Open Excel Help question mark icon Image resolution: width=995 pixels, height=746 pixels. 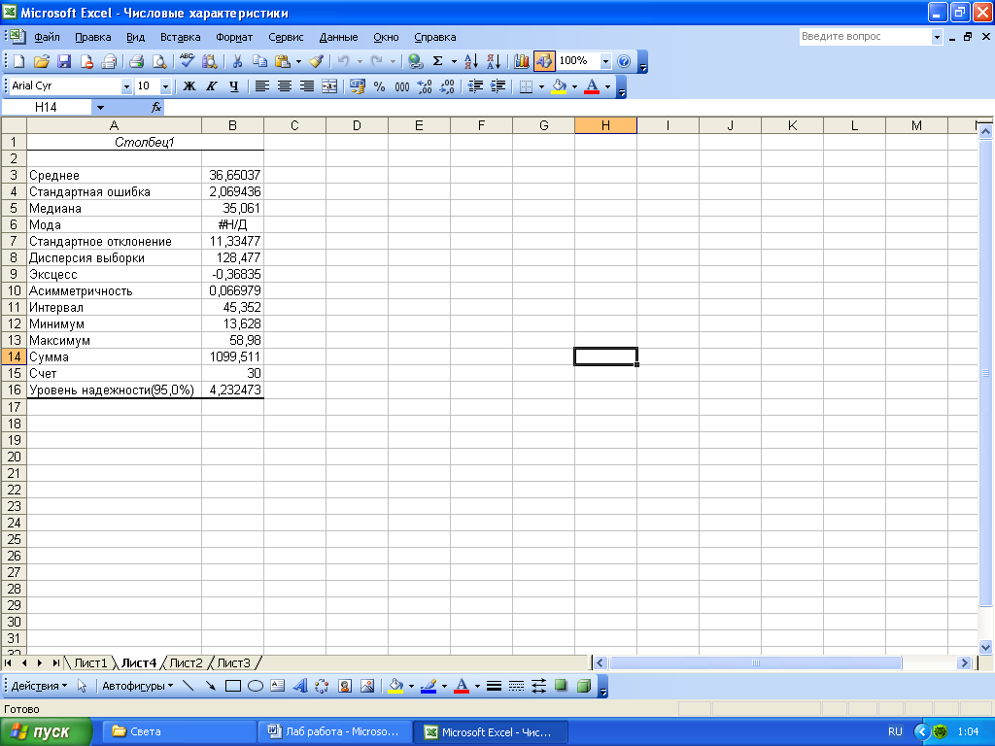(624, 61)
